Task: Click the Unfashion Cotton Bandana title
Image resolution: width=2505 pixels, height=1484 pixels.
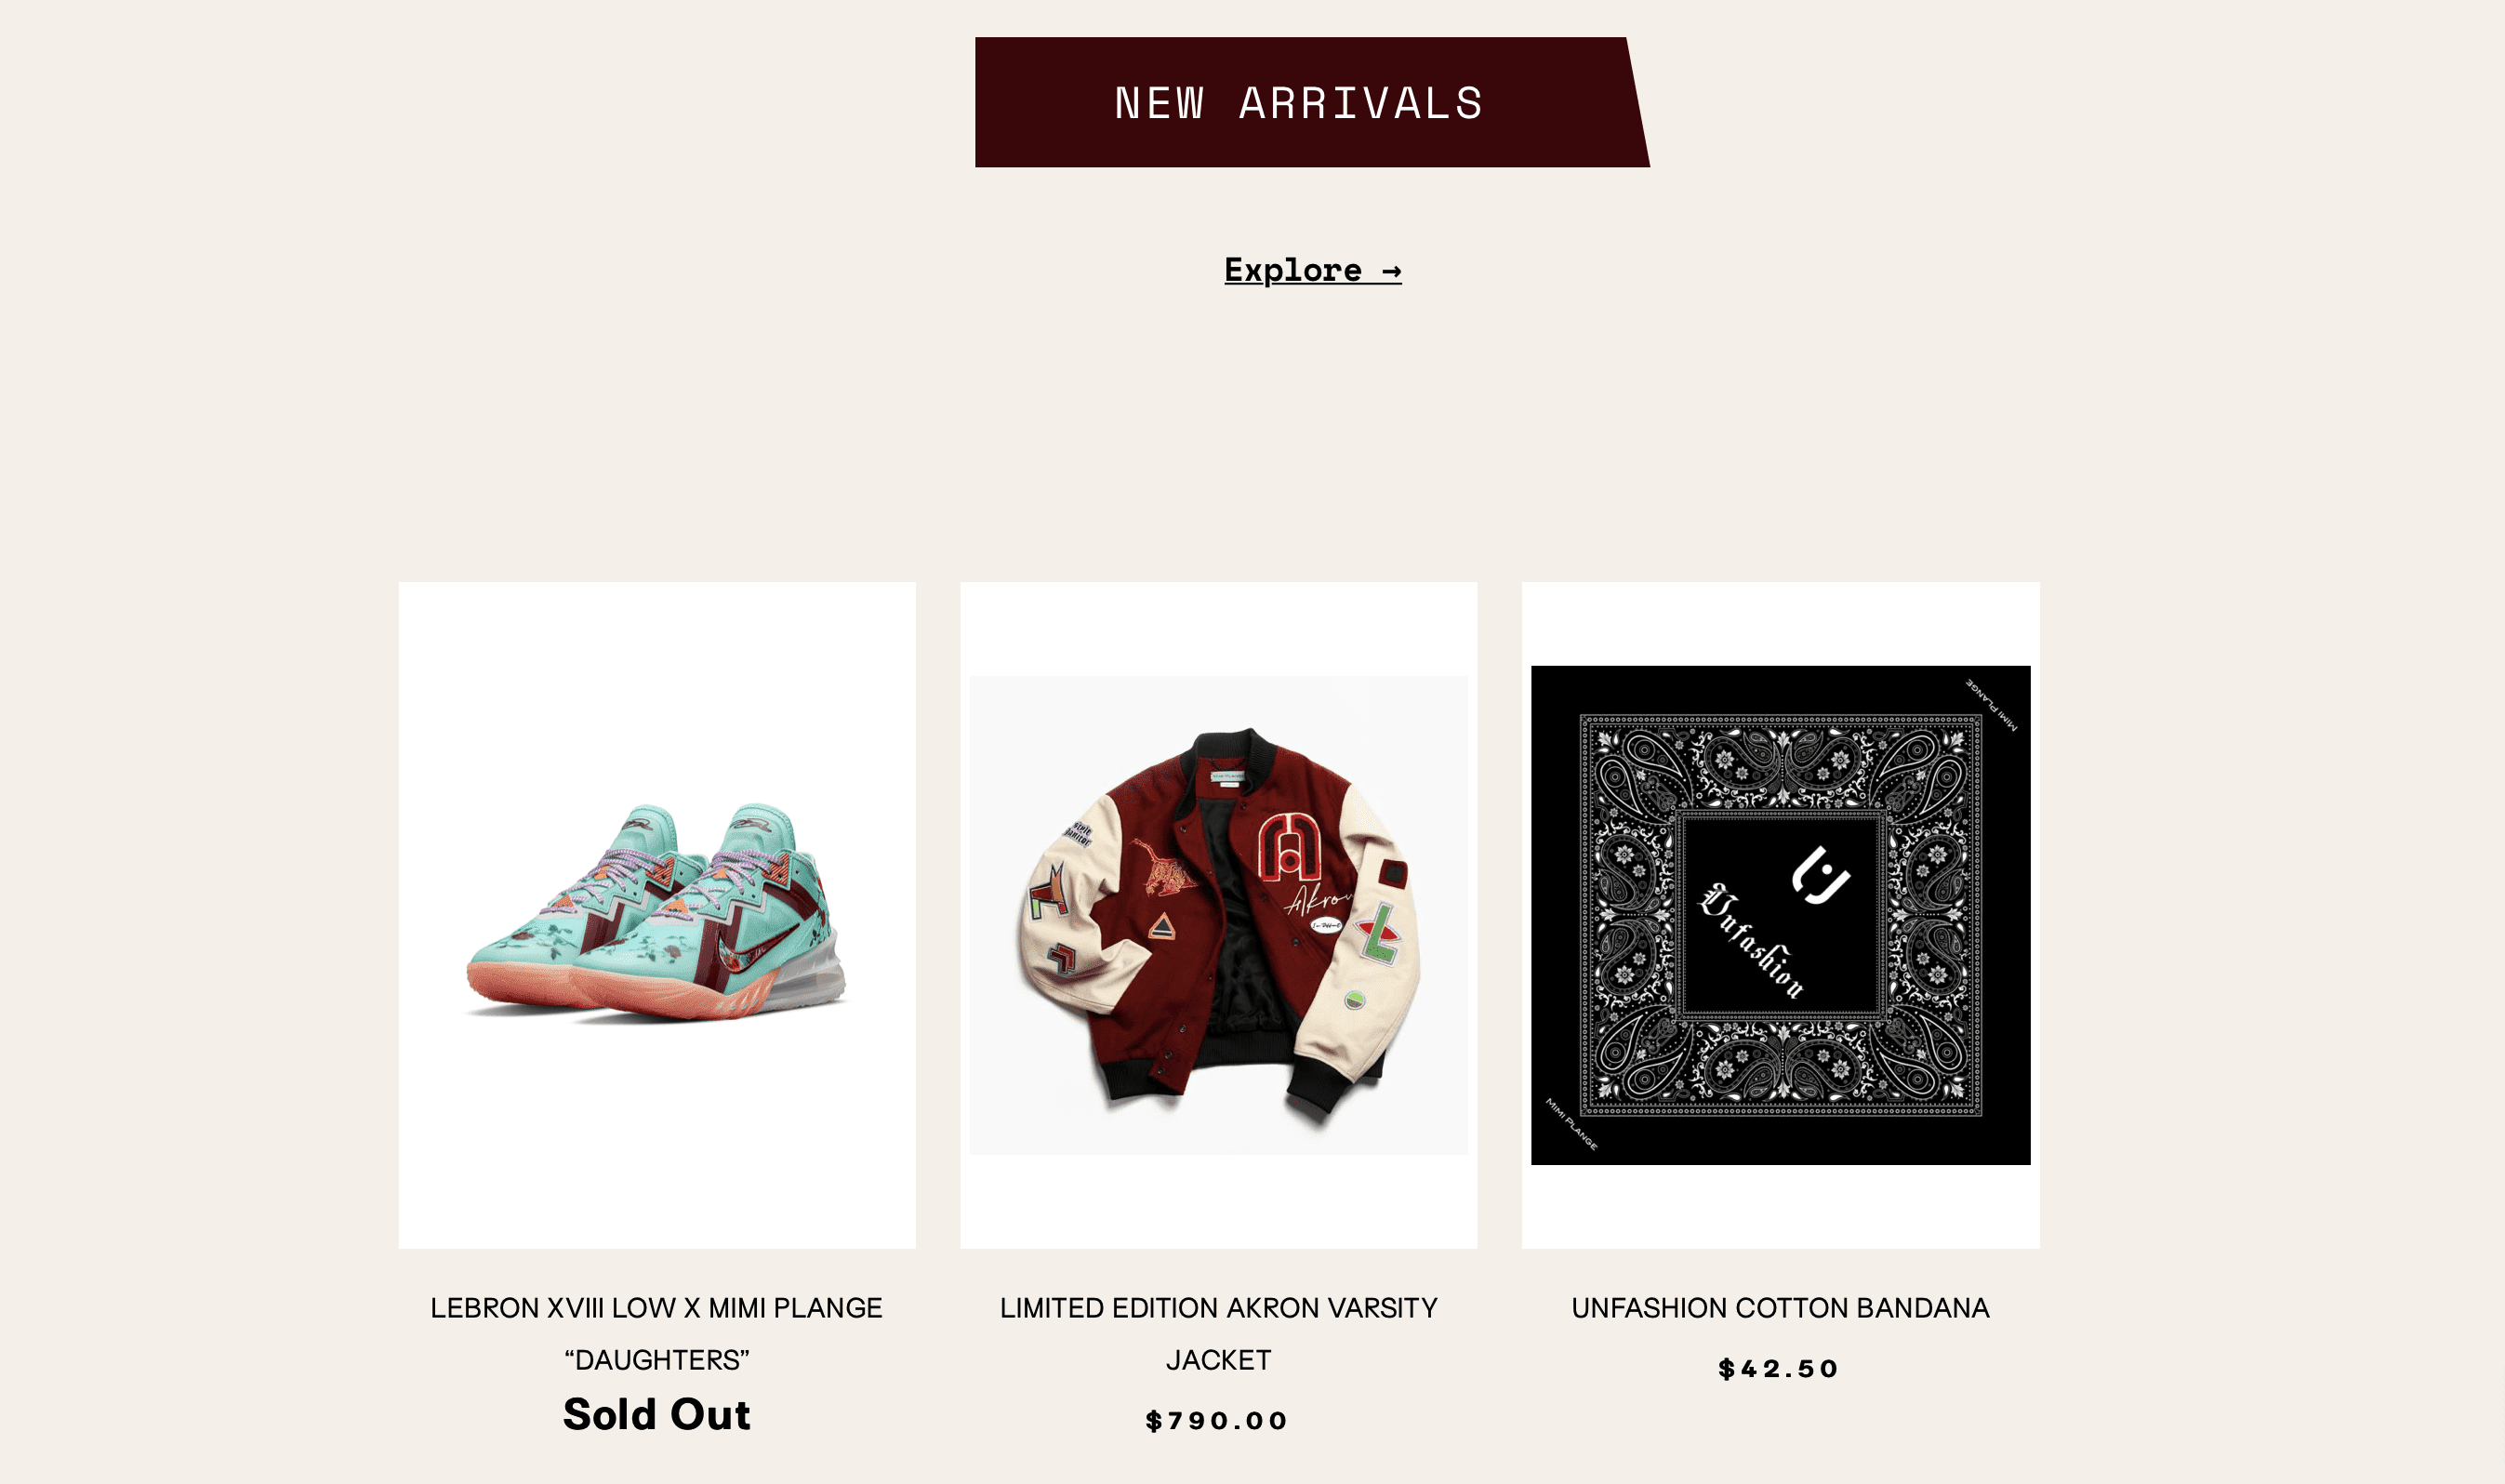Action: click(x=1780, y=1307)
